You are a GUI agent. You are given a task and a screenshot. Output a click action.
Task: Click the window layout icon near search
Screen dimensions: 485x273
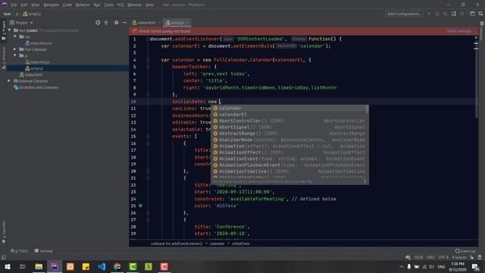pyautogui.click(x=472, y=14)
